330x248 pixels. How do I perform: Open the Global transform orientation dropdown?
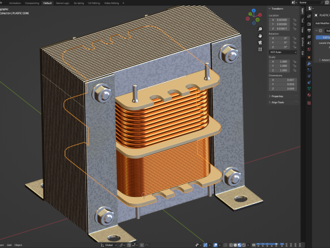coord(109,245)
